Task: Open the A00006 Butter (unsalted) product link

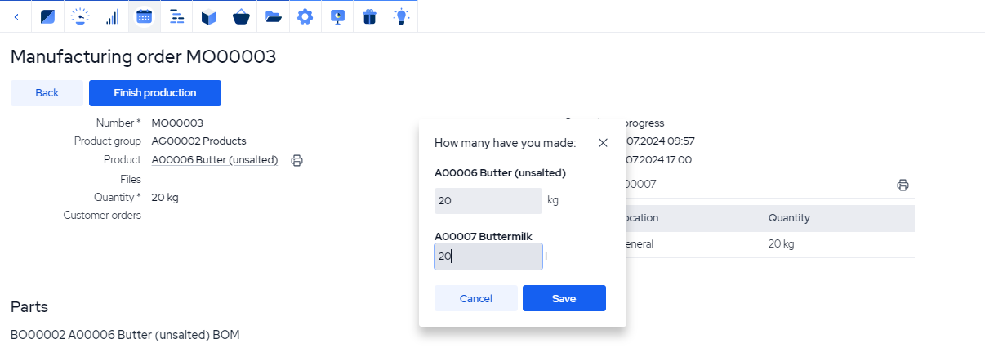Action: (x=215, y=160)
